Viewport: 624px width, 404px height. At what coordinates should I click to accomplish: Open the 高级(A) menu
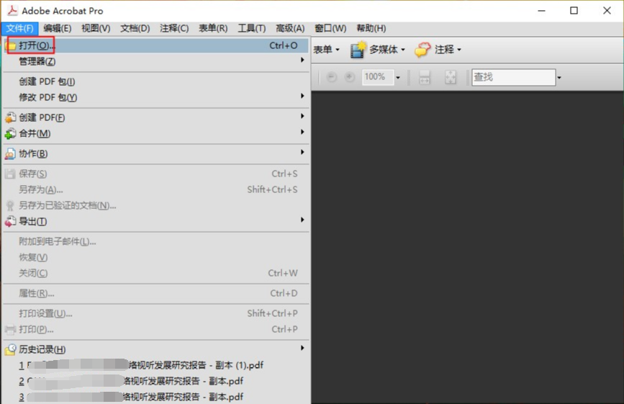point(291,28)
